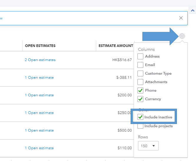Screen dimensions: 196x161
Task: Sort by the Open Estimates column header
Action: pyautogui.click(x=40, y=46)
